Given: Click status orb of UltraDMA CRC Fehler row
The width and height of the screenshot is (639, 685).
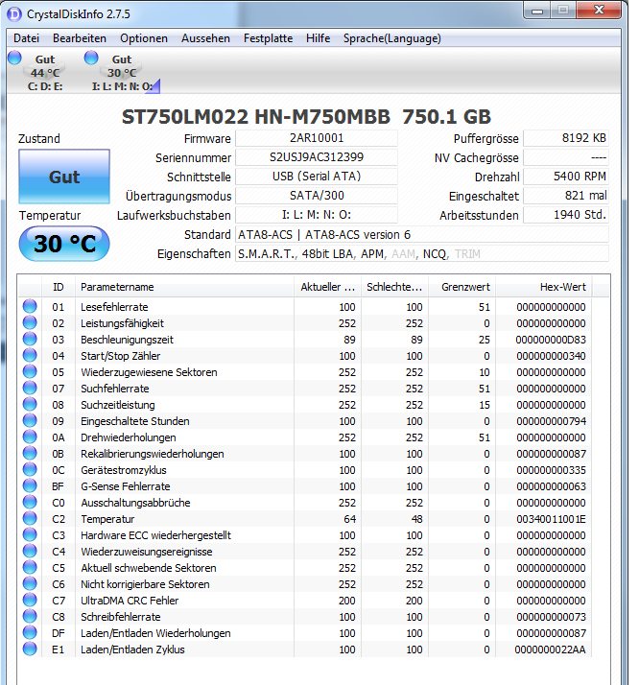Looking at the screenshot, I should tap(30, 600).
